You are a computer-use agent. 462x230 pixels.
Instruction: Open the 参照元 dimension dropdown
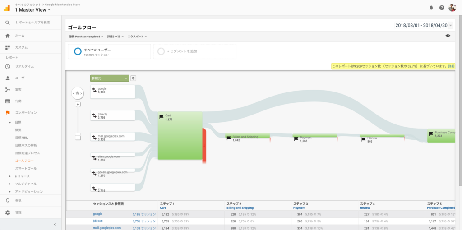point(110,78)
